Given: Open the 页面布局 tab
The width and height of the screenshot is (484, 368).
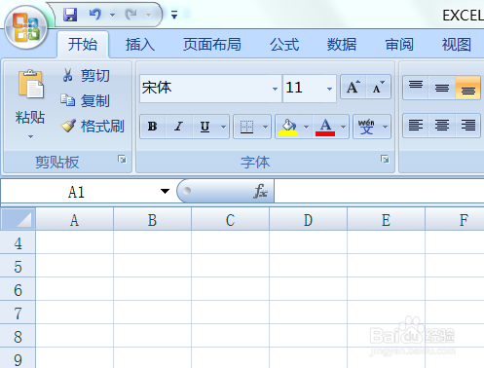Looking at the screenshot, I should coord(212,45).
